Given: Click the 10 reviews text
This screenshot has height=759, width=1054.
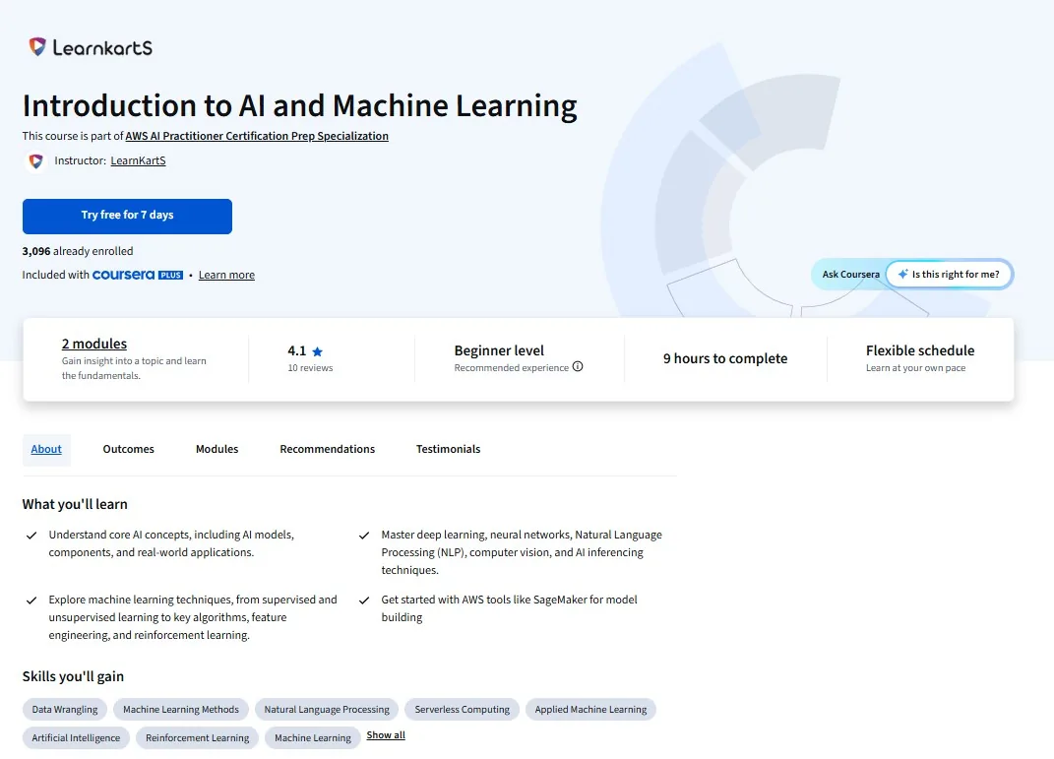Looking at the screenshot, I should pyautogui.click(x=311, y=368).
